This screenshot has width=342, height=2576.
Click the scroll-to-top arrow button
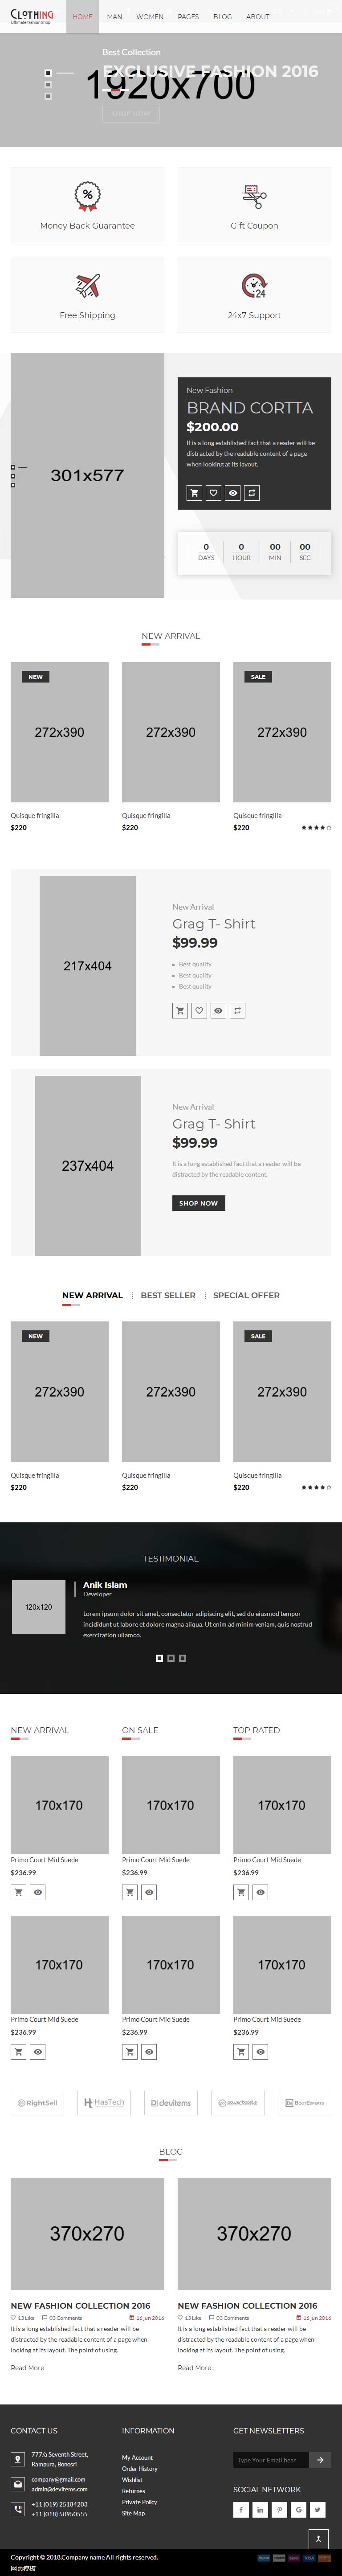tap(318, 2538)
